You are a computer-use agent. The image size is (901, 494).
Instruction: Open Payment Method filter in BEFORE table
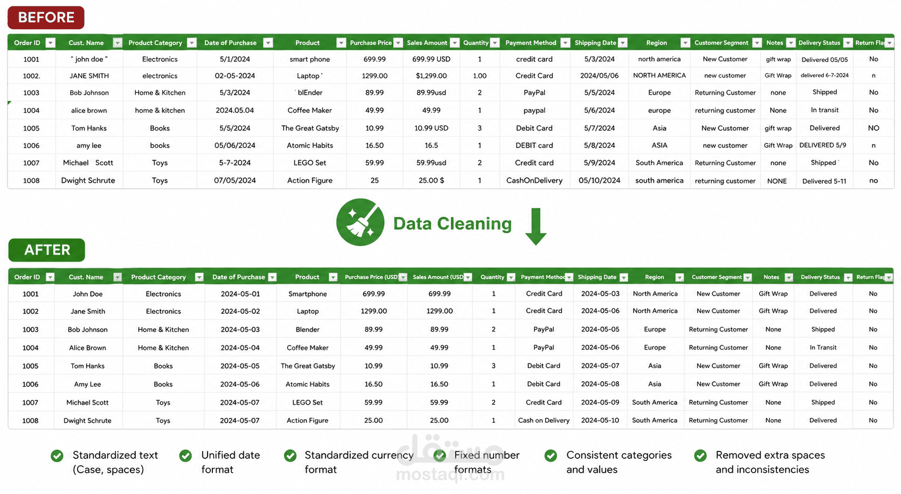coord(565,43)
